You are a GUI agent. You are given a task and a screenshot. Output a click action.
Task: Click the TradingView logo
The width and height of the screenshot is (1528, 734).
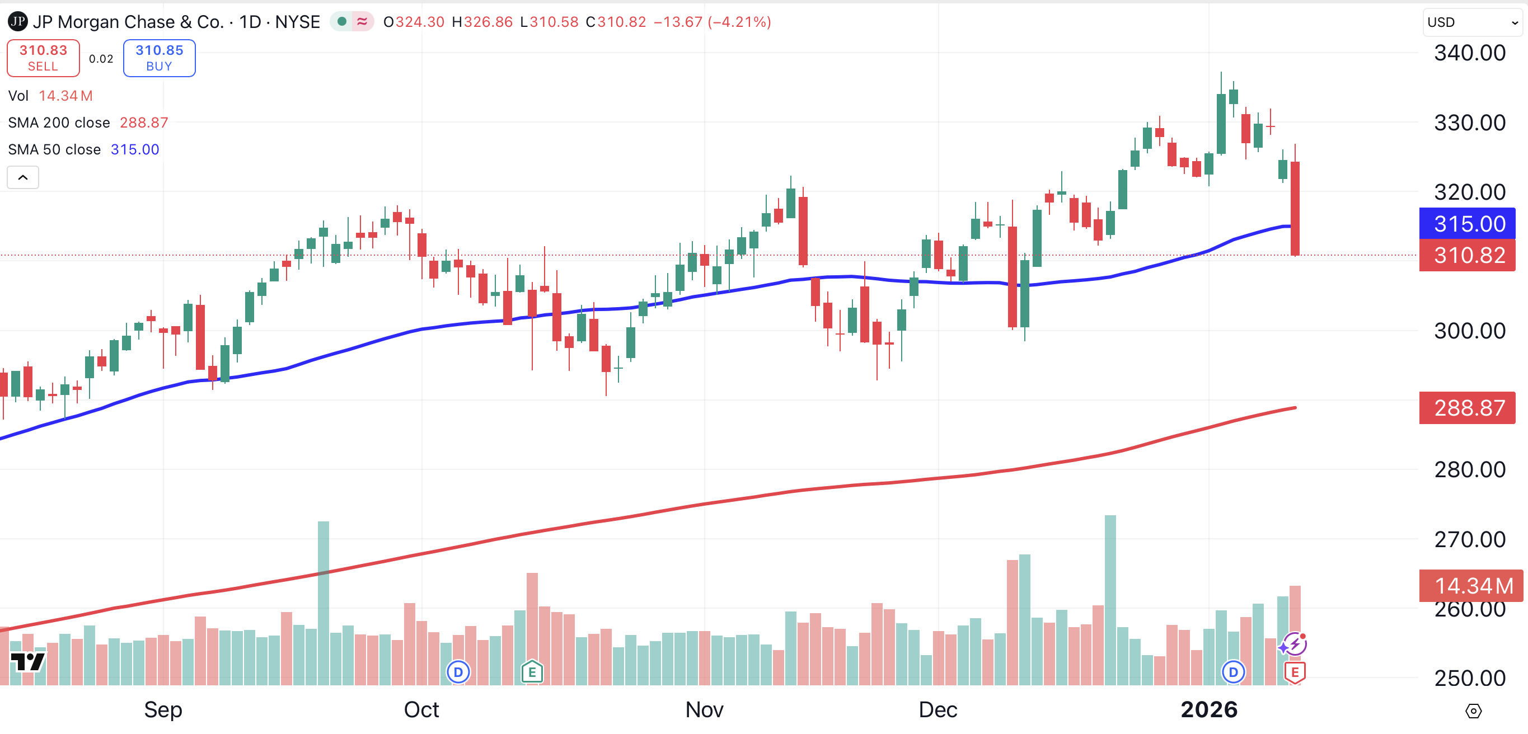[27, 661]
